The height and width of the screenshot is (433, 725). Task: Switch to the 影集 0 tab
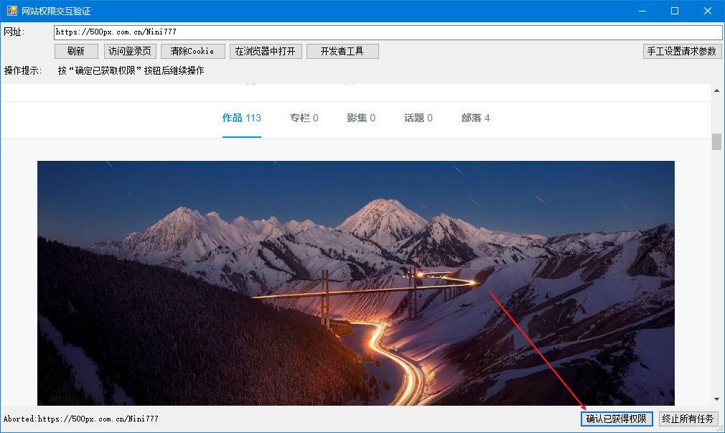point(361,118)
